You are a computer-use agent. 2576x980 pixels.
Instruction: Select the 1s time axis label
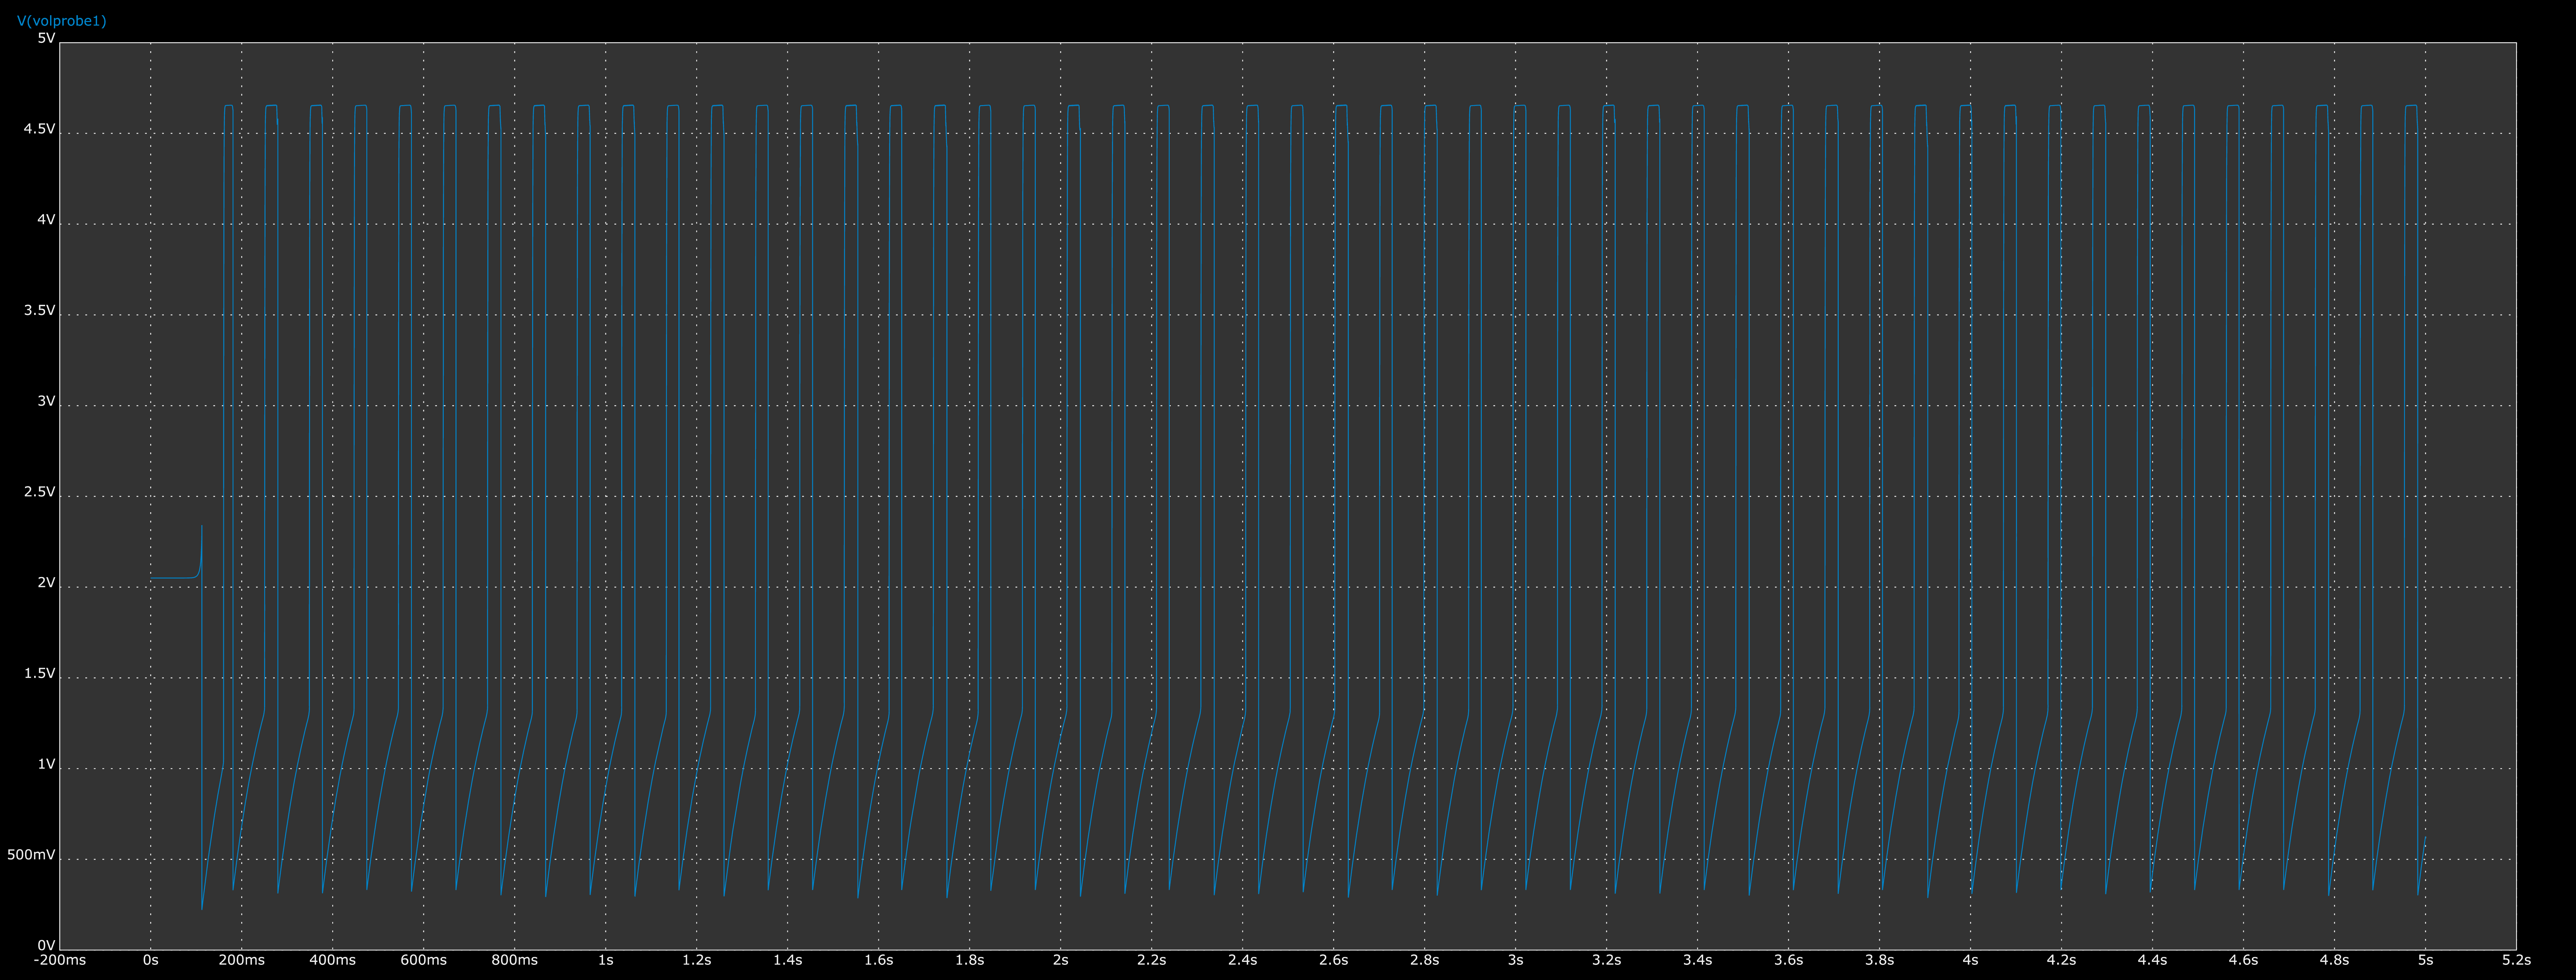click(x=606, y=960)
